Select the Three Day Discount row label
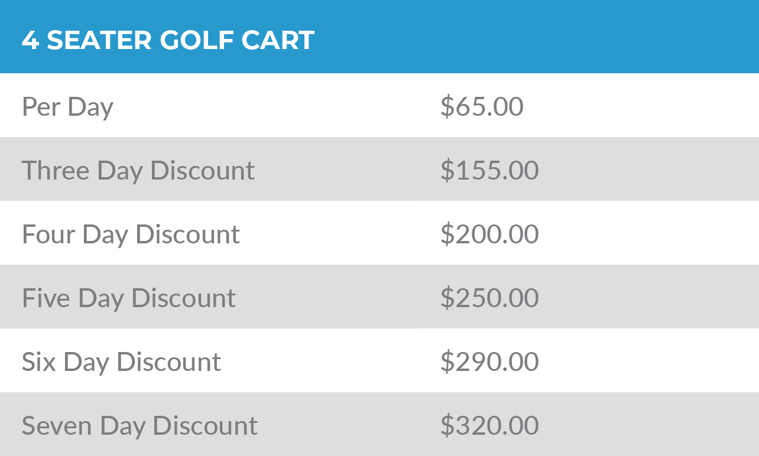 (138, 171)
